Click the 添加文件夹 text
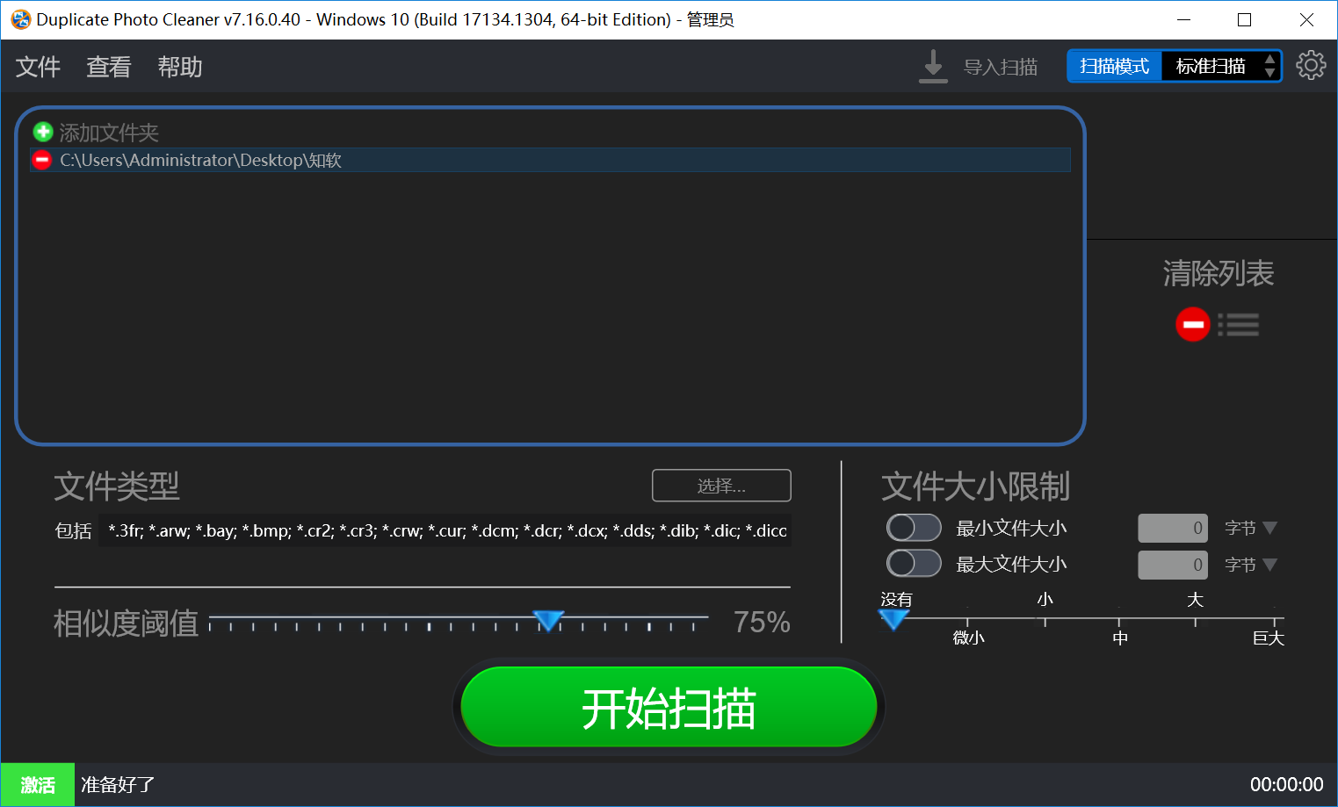 click(x=109, y=133)
